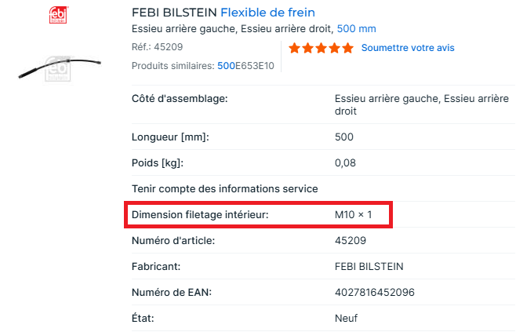Click the EAN number 4027816452096

click(374, 292)
